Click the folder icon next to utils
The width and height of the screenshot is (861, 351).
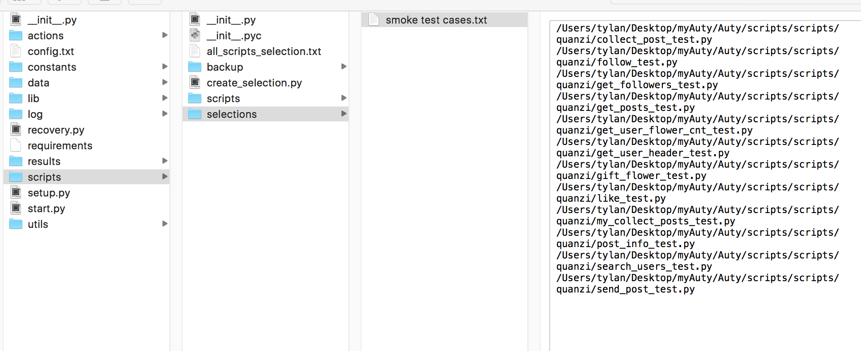click(x=16, y=224)
